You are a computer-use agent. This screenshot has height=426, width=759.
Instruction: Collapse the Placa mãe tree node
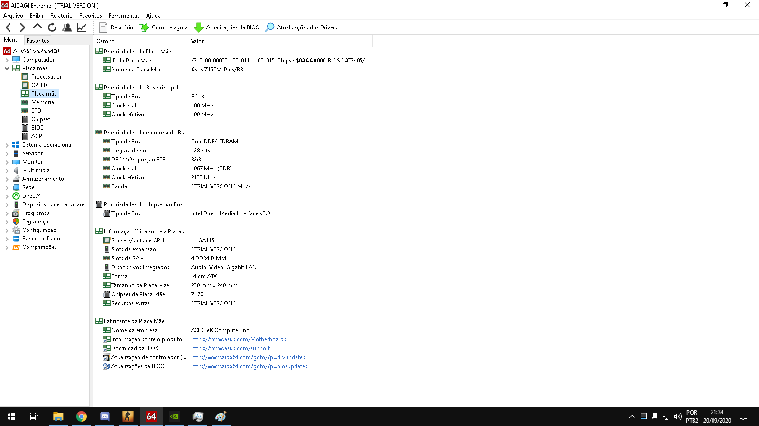pos(7,68)
